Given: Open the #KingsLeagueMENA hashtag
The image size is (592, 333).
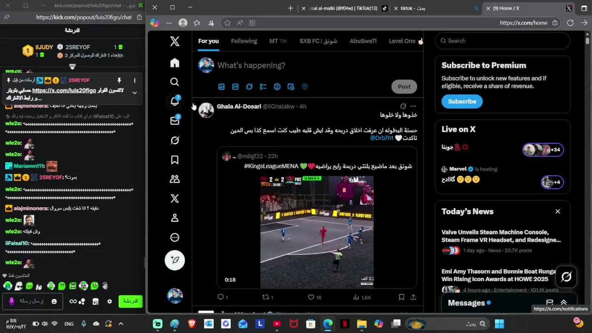Looking at the screenshot, I should (271, 166).
